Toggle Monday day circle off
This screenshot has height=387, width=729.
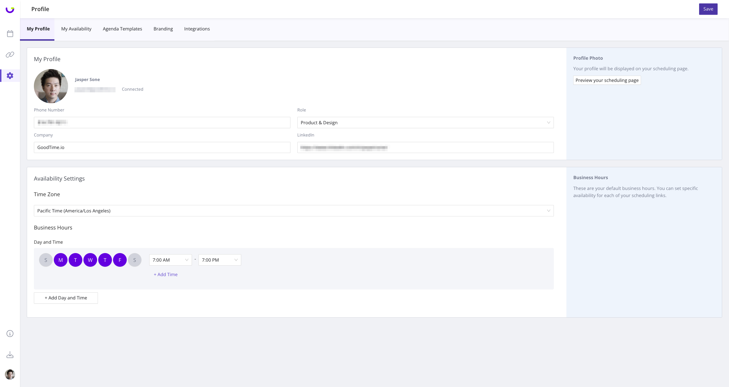pos(61,260)
